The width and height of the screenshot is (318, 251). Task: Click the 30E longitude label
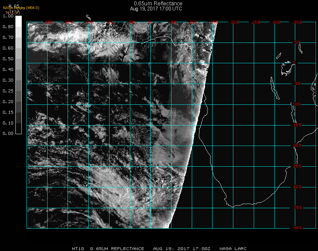(x=276, y=22)
